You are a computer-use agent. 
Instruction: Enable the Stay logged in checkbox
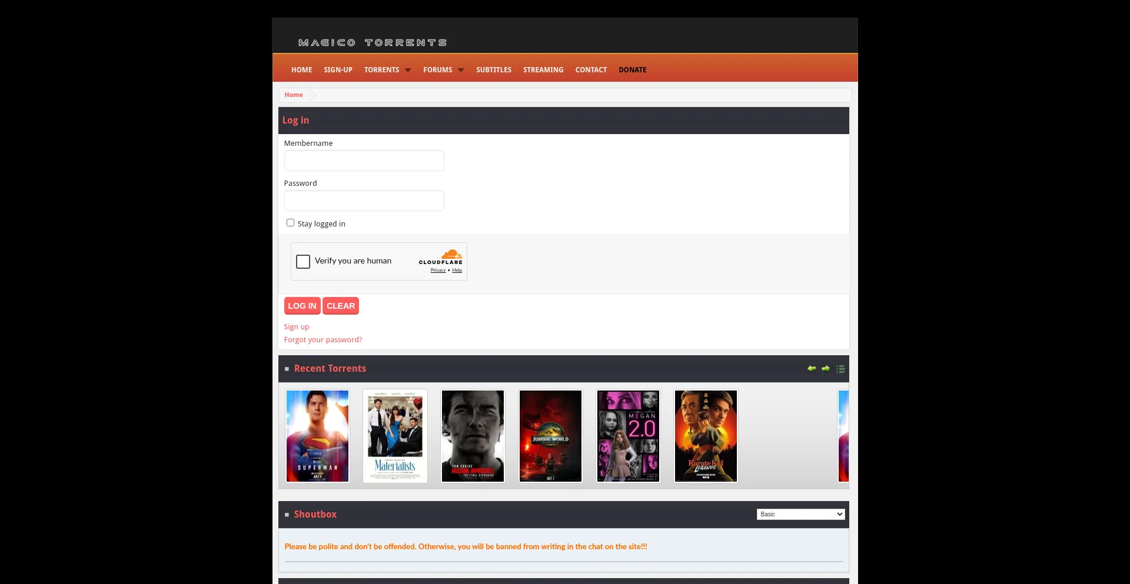290,223
